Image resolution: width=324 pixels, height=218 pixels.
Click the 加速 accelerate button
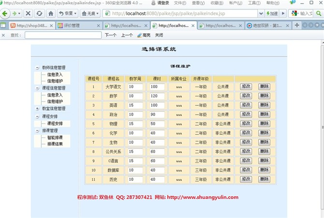tap(272, 14)
